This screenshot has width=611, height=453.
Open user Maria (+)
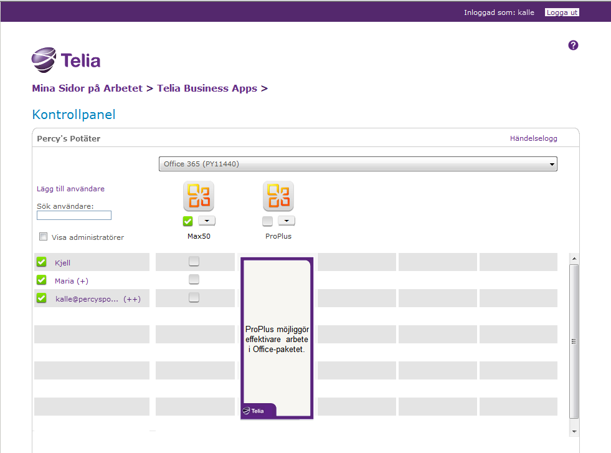(72, 281)
